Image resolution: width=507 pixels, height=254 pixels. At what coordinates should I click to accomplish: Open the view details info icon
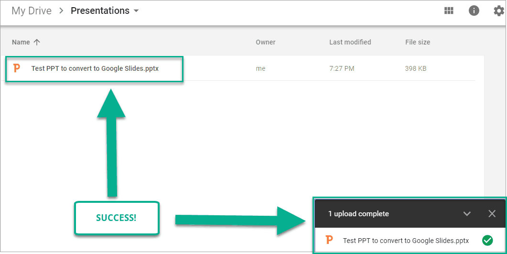pos(474,11)
